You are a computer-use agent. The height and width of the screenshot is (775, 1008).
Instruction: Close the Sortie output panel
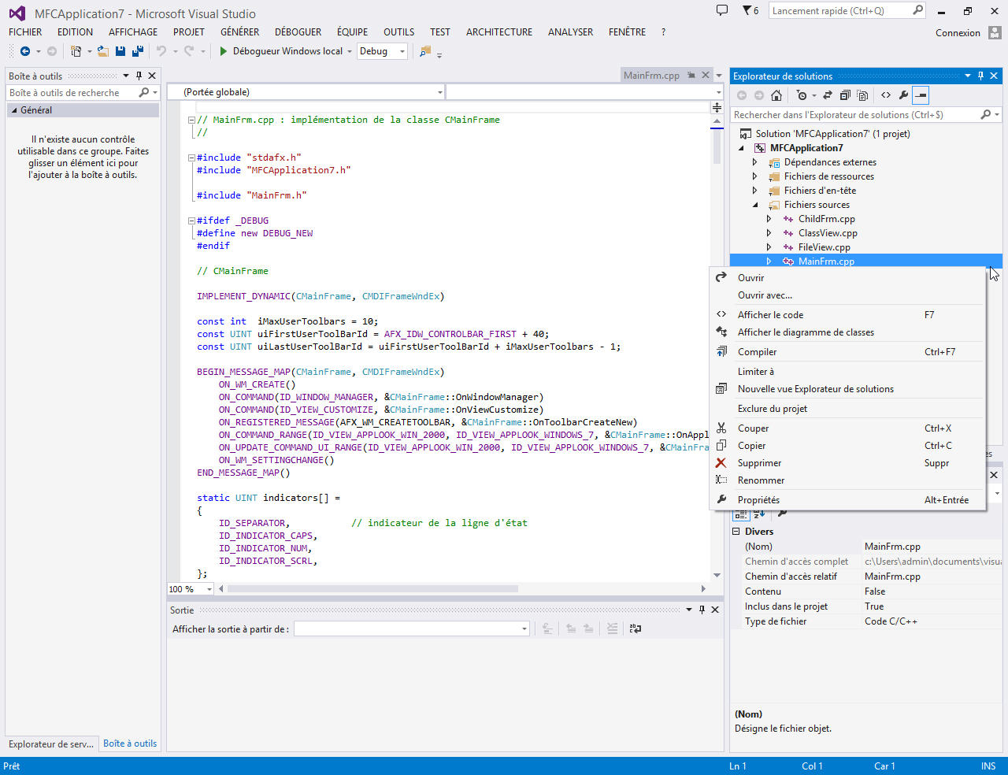tap(715, 610)
